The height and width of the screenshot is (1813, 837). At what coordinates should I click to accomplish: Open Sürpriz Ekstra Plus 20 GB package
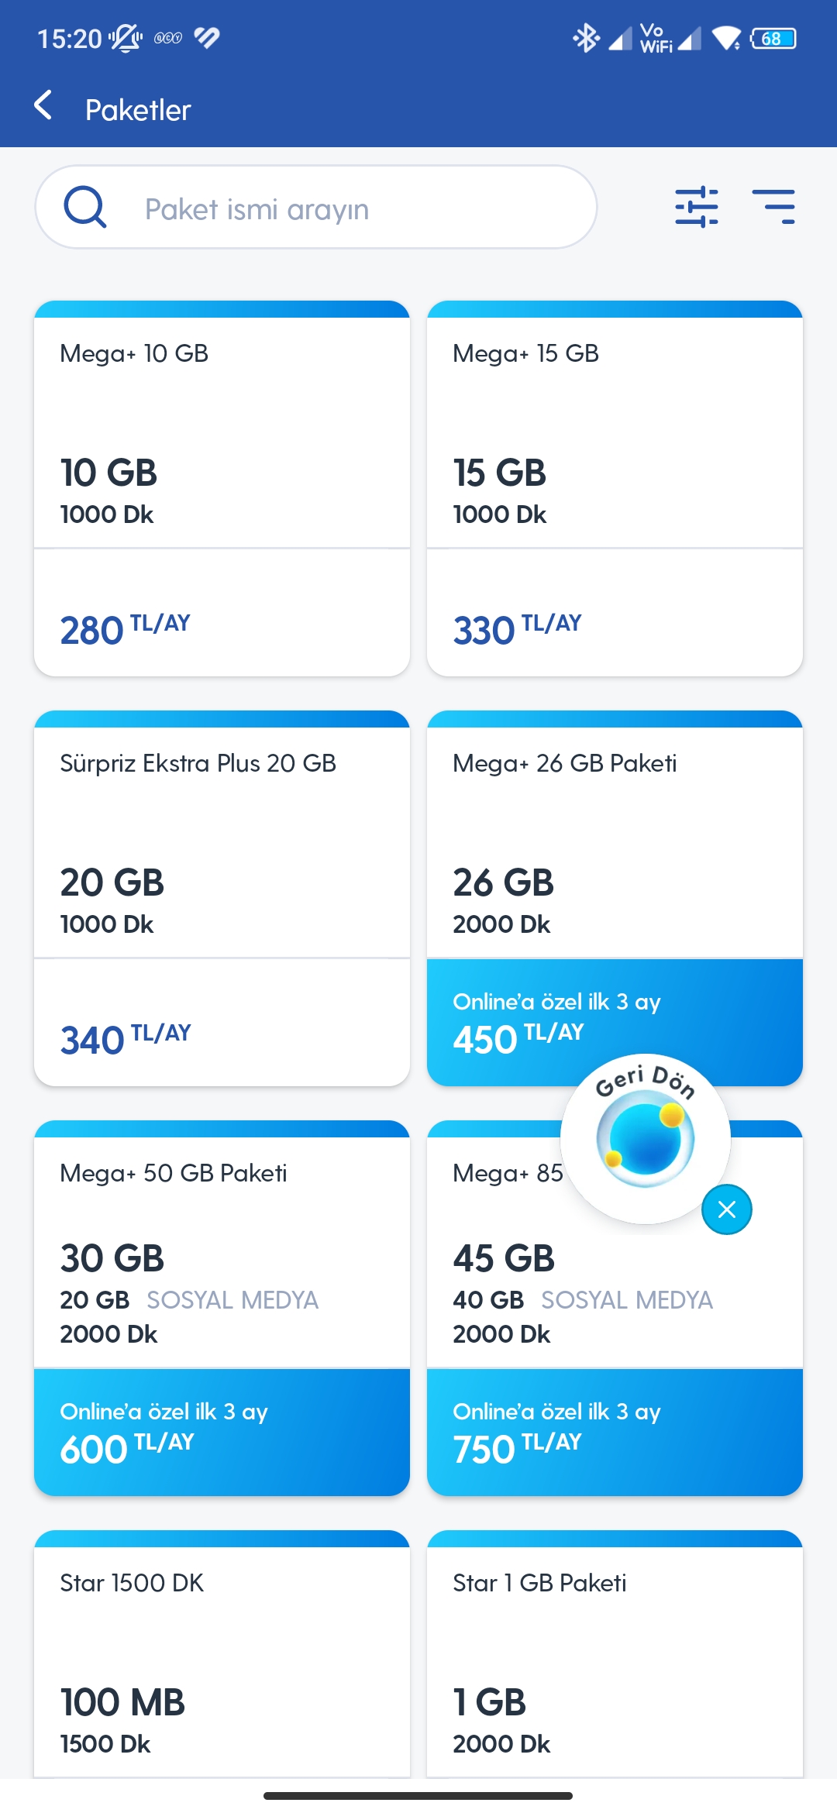point(222,898)
